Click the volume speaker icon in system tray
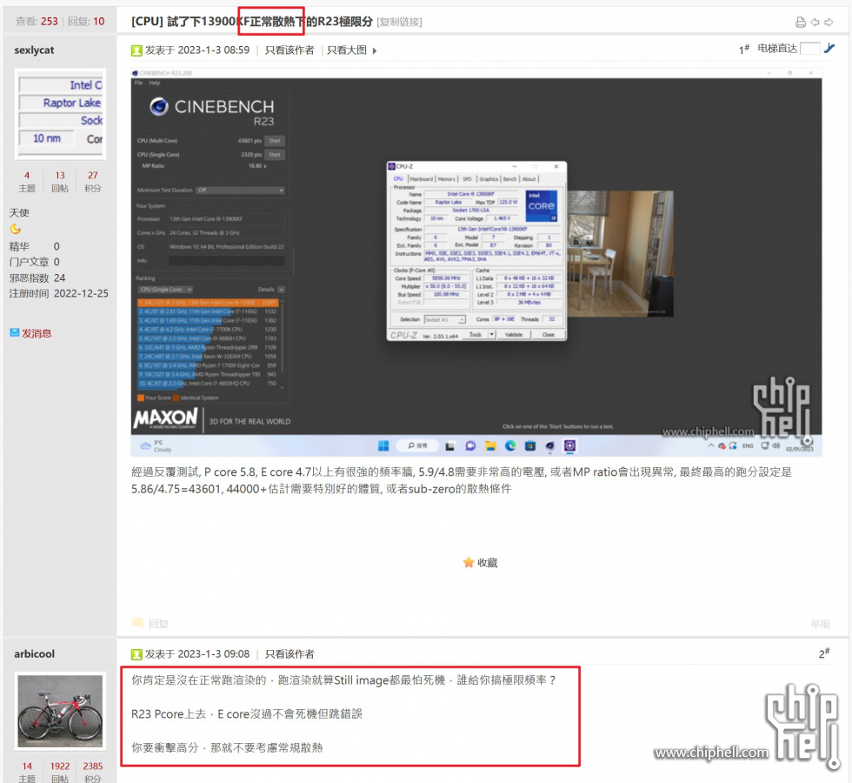Screen dimensions: 852x783 click(x=775, y=445)
